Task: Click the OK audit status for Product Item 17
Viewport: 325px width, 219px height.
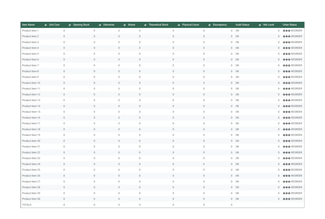Action: (x=237, y=124)
